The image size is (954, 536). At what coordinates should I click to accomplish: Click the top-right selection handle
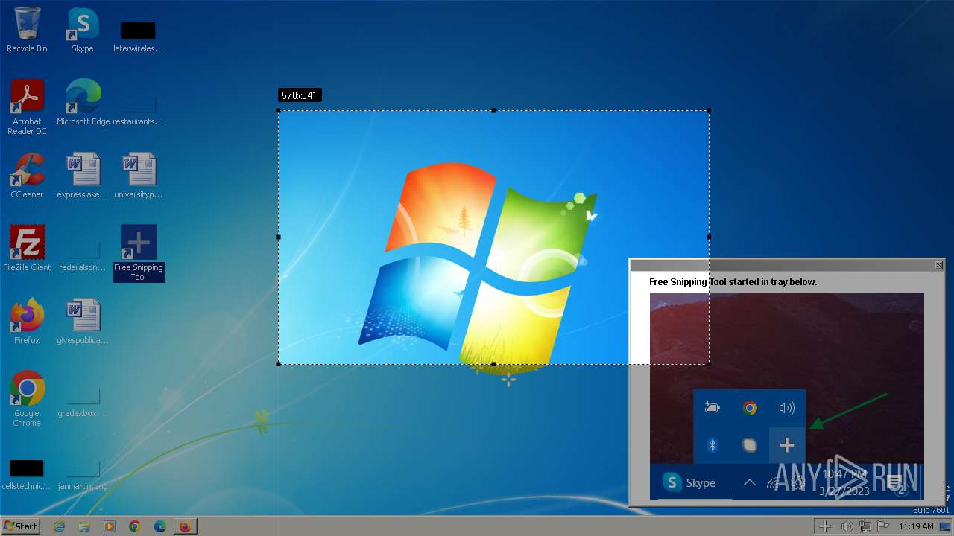[x=709, y=111]
